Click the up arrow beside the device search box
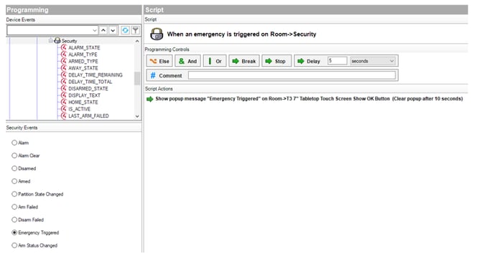Viewport: 492px width, 264px height. [103, 30]
